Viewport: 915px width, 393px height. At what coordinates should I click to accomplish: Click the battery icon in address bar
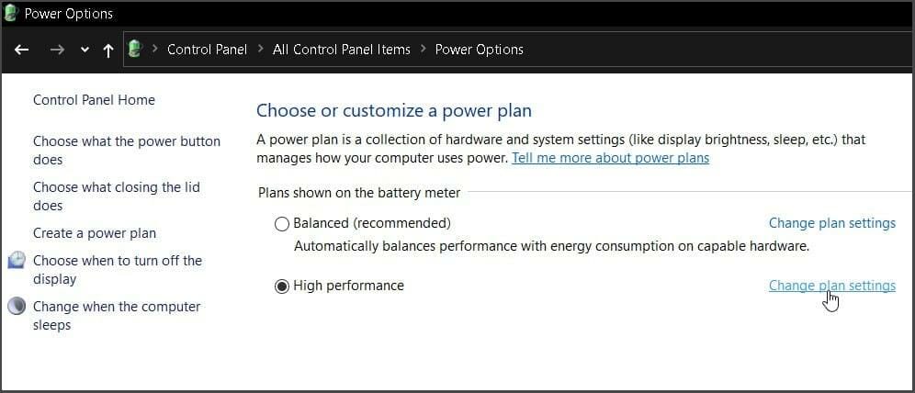pyautogui.click(x=135, y=49)
